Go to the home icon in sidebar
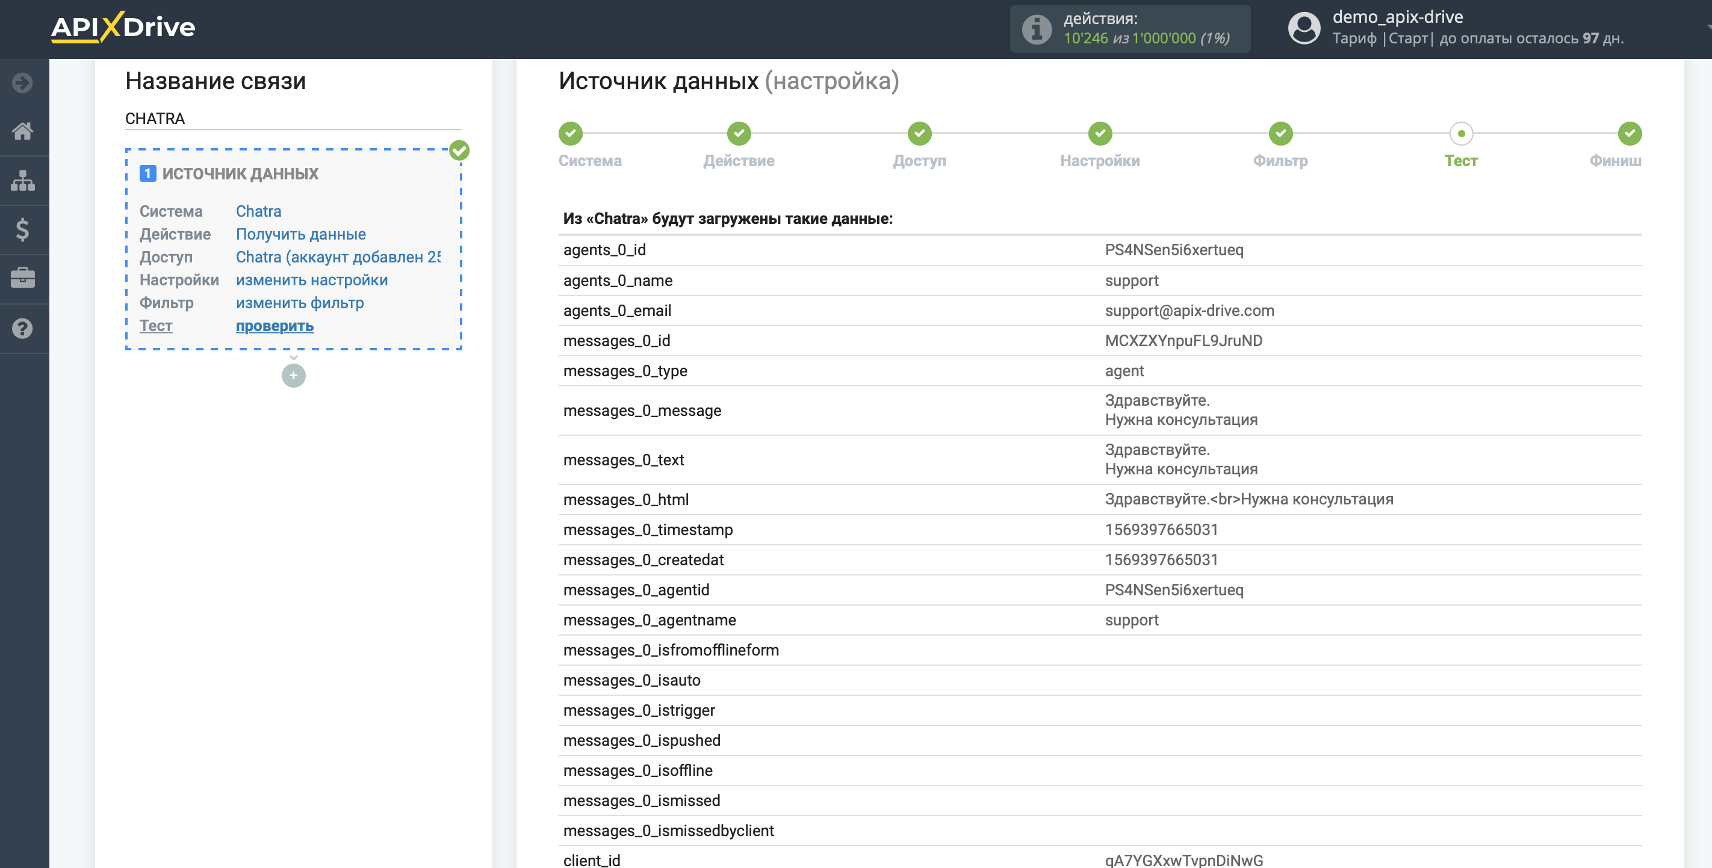The height and width of the screenshot is (868, 1712). [x=23, y=132]
